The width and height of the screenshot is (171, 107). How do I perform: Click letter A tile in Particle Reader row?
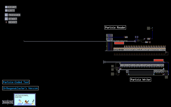[x=124, y=50]
